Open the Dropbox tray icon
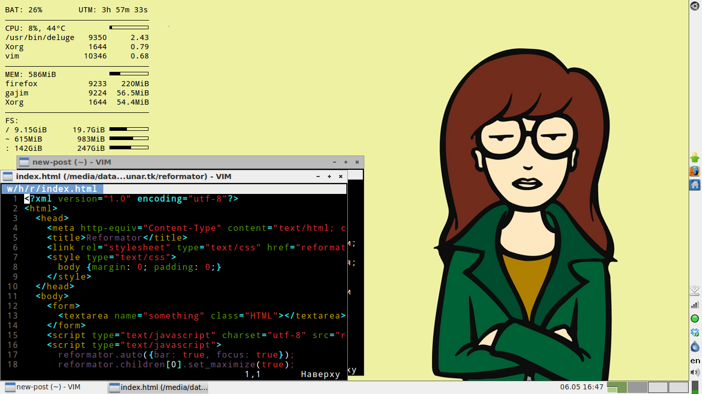Screen dimensions: 702x394 pos(695,332)
